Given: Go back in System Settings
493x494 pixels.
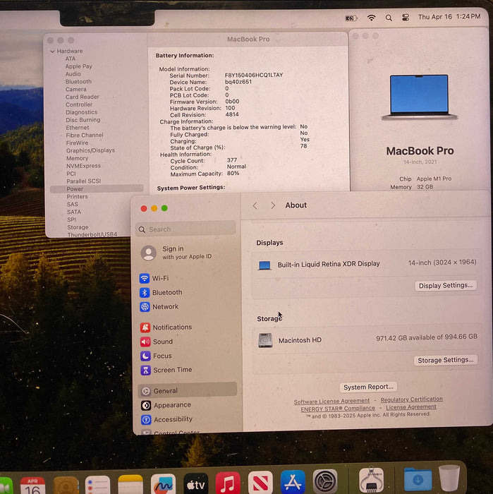Looking at the screenshot, I should (255, 206).
